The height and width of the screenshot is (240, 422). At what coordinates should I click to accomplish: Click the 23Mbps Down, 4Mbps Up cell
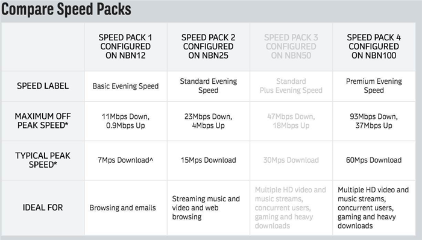(x=209, y=121)
